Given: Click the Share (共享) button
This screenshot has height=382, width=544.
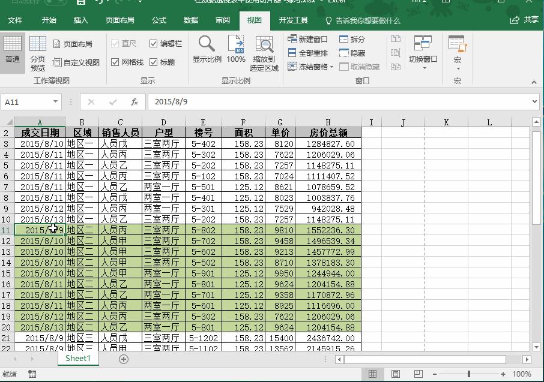Looking at the screenshot, I should point(525,20).
